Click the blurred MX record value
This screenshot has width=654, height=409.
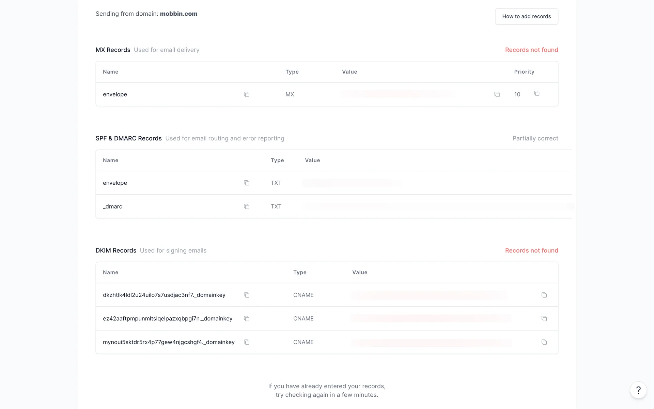397,93
